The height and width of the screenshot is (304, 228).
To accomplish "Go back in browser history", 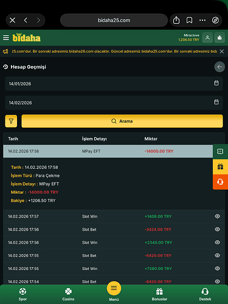I will 26,20.
